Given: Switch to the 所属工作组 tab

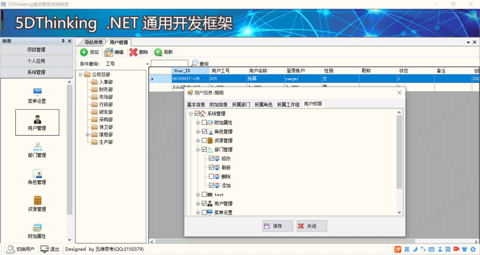Looking at the screenshot, I should 288,104.
